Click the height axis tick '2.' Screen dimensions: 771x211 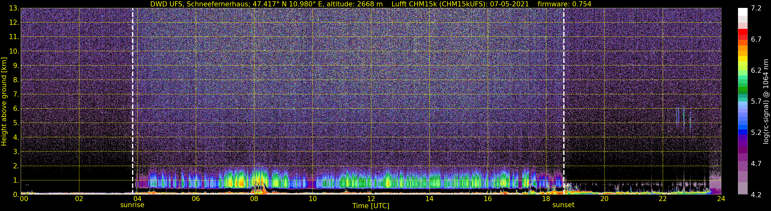coord(16,166)
